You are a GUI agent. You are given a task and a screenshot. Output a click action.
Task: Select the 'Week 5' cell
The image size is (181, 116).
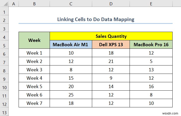(34, 86)
